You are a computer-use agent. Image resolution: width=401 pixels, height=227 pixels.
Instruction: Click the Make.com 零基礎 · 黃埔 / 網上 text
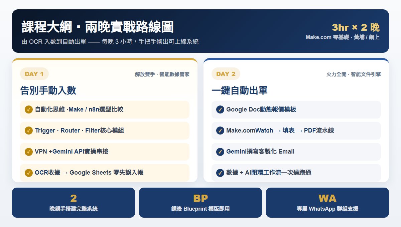coord(343,37)
